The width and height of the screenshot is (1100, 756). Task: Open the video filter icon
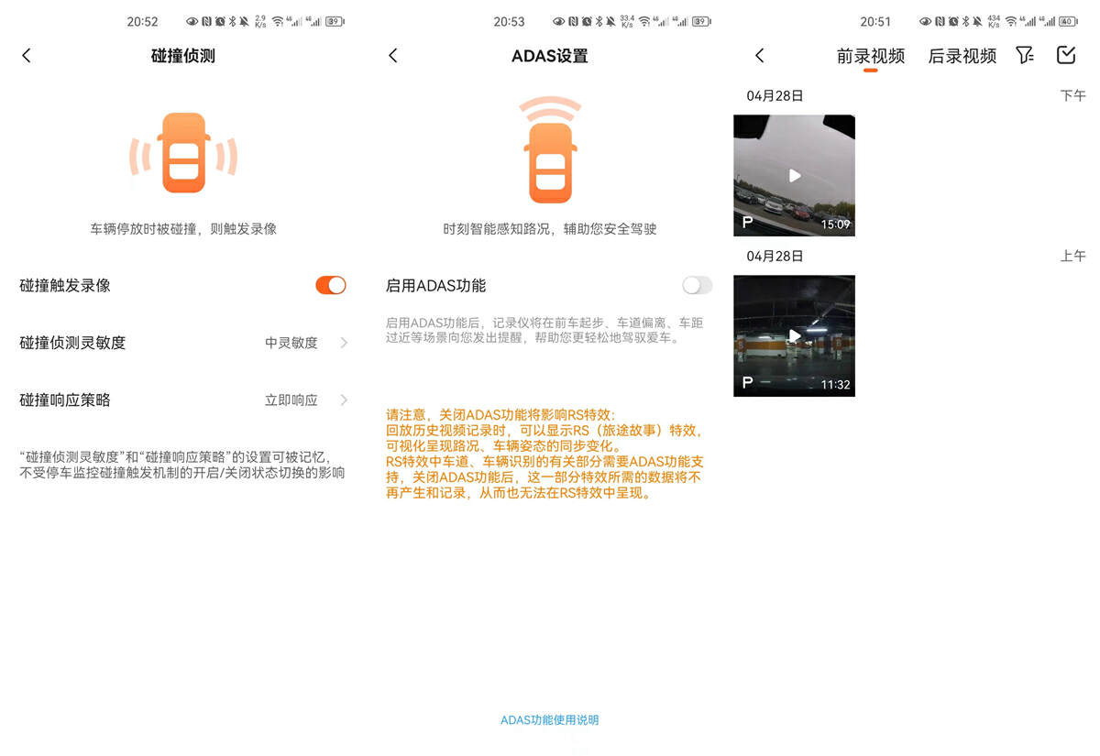(x=1024, y=55)
